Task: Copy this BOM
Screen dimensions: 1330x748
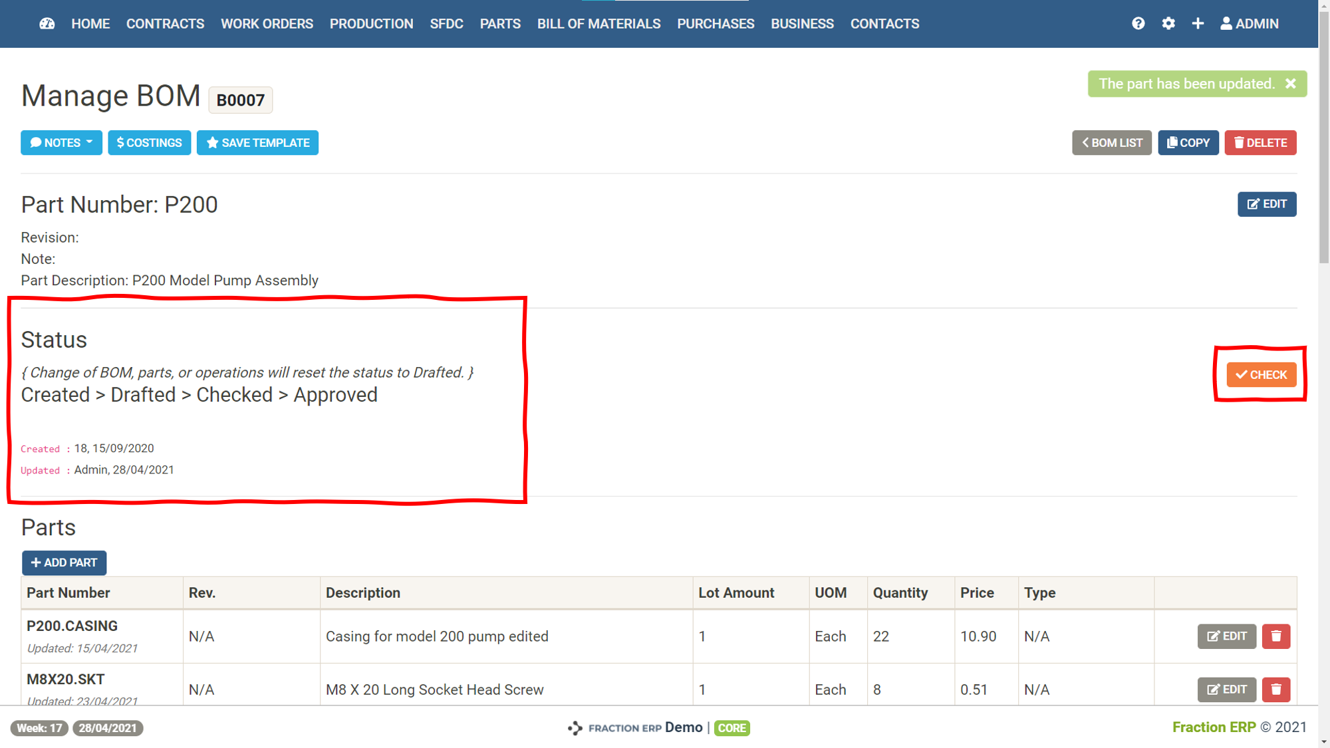Action: [x=1188, y=143]
